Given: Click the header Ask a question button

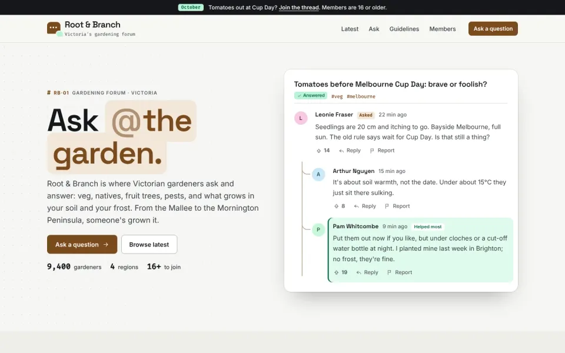Looking at the screenshot, I should [x=493, y=29].
